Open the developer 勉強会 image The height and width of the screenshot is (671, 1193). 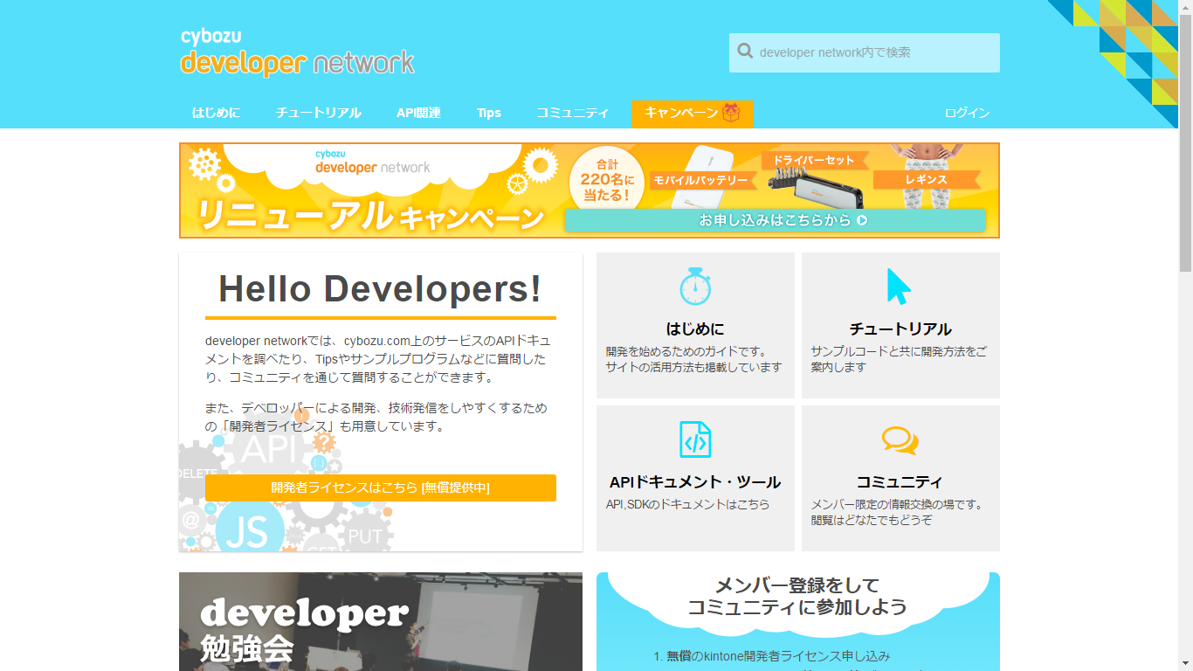click(381, 621)
